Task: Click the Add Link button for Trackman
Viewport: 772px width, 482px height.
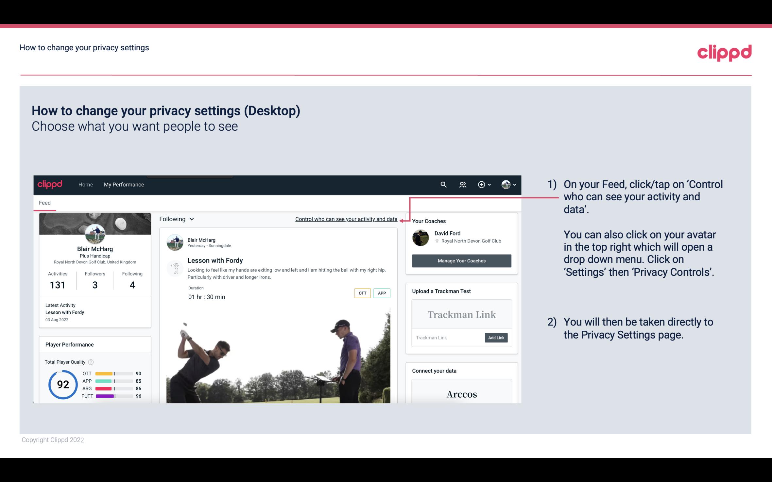Action: (495, 338)
